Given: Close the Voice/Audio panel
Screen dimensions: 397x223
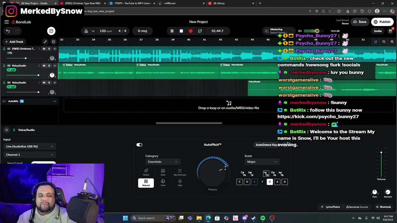Looking at the screenshot, I should (7, 130).
